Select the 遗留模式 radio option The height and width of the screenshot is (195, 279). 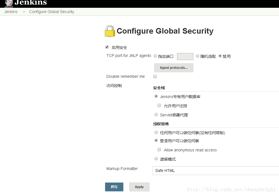point(156,159)
